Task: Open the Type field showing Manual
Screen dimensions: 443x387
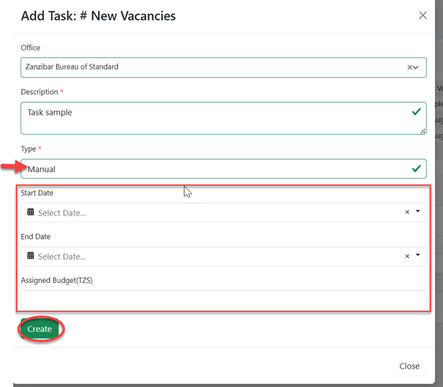Action: click(x=213, y=169)
